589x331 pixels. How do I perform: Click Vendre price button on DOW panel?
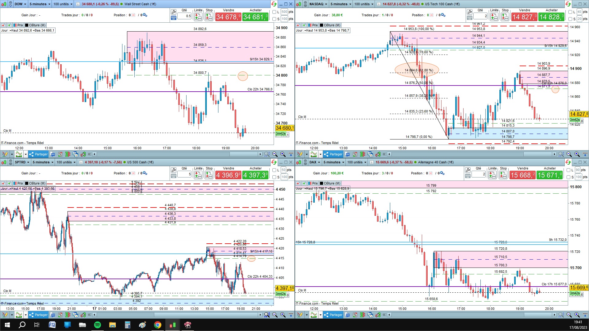pos(228,17)
